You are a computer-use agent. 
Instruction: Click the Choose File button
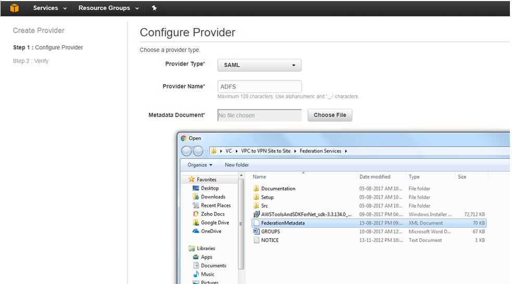point(330,115)
